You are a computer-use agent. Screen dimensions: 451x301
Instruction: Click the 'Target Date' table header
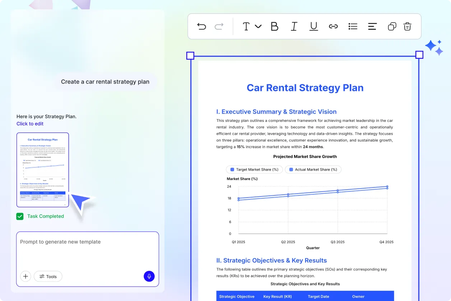click(x=319, y=297)
